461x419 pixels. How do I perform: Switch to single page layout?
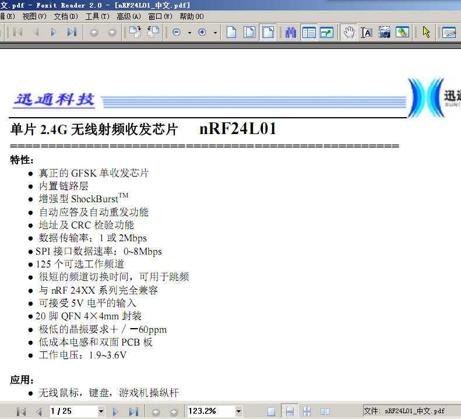272,411
